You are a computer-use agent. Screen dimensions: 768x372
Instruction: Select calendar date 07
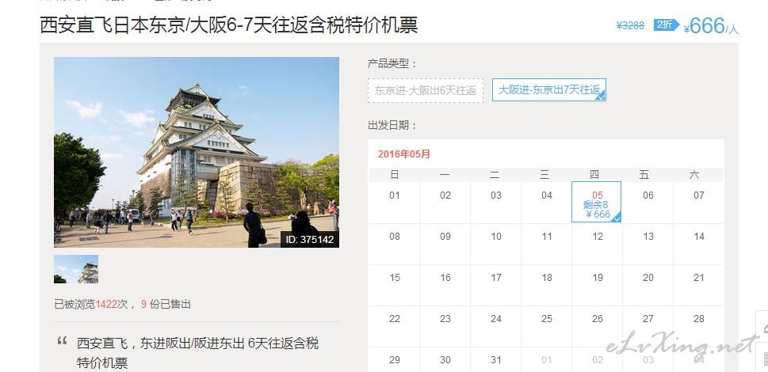[x=698, y=202]
